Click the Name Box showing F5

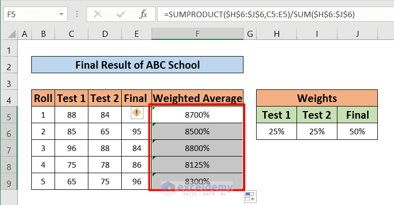29,14
